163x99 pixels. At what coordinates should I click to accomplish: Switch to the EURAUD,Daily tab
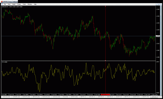pyautogui.click(x=56, y=97)
